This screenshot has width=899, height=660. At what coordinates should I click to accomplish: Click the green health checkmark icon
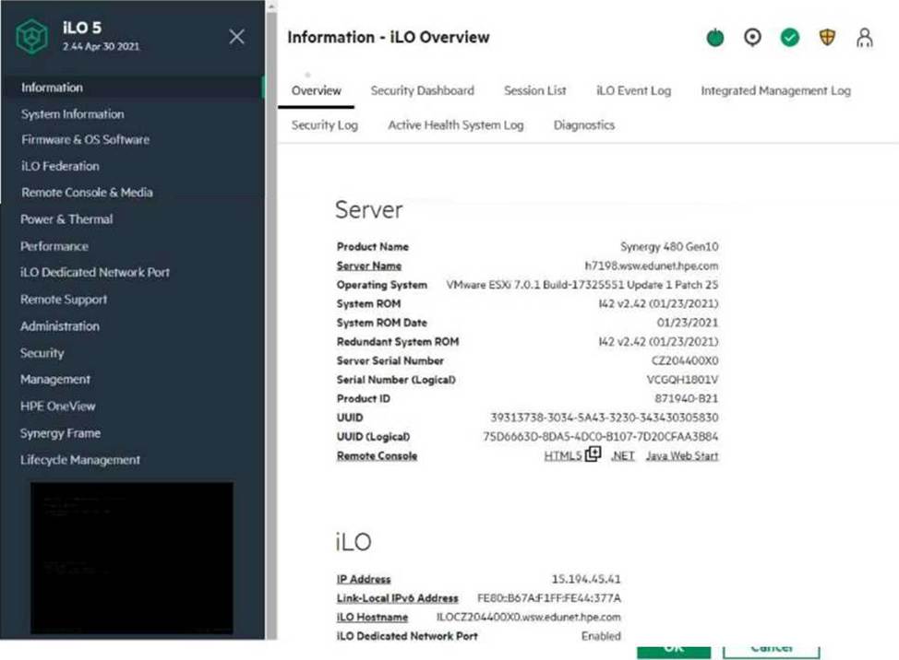[789, 37]
